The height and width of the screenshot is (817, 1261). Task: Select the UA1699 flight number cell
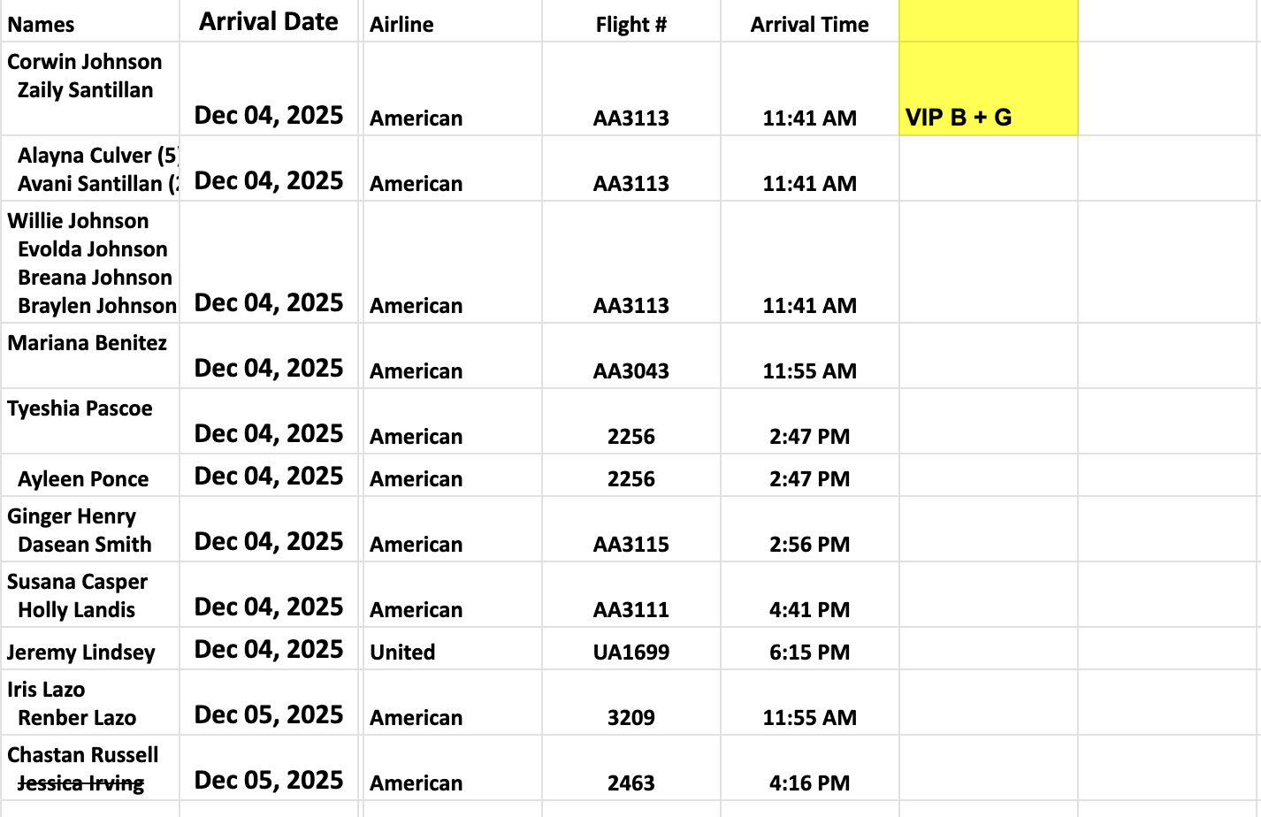pos(631,649)
